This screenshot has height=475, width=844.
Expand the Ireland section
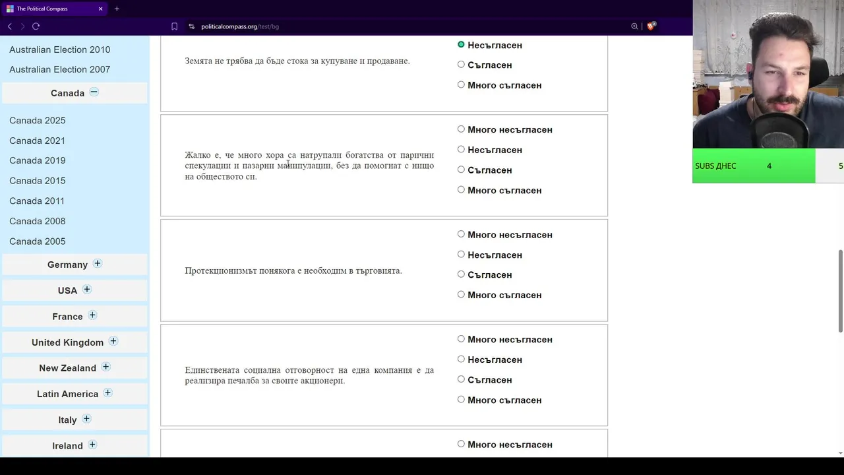[x=92, y=445]
